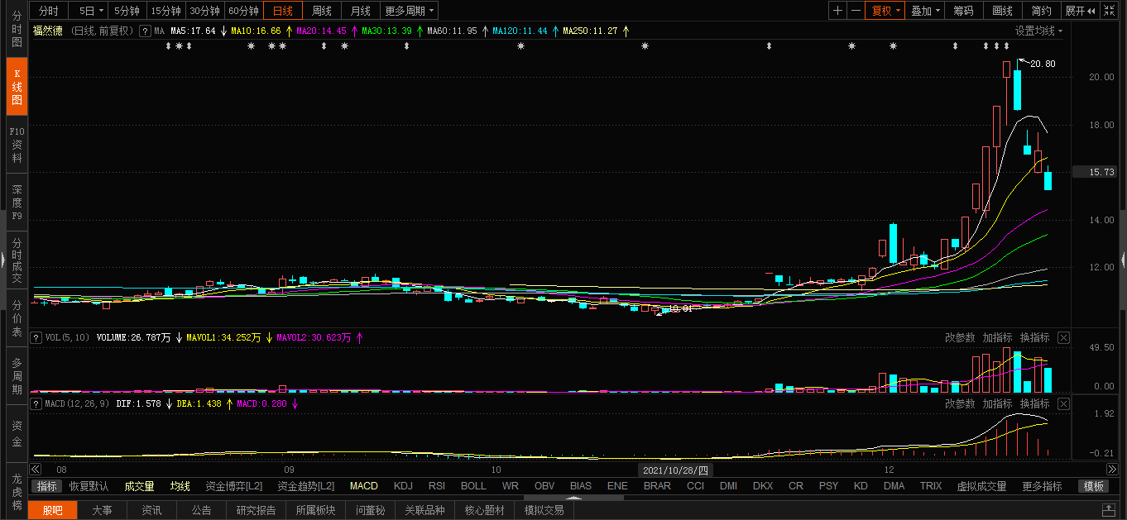Image resolution: width=1127 pixels, height=520 pixels.
Task: Toggle the 筹码 chip distribution view
Action: coord(963,11)
